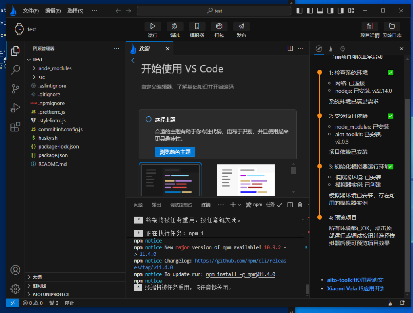Open new terminal profile dropdown arrow
This screenshot has height=313, width=413.
(x=240, y=205)
